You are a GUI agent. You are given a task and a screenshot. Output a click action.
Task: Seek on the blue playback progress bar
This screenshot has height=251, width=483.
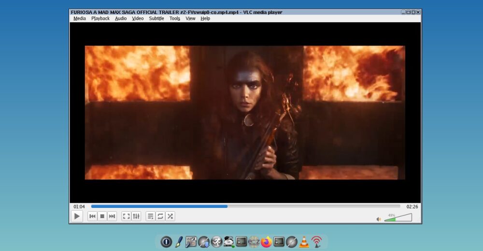point(245,207)
